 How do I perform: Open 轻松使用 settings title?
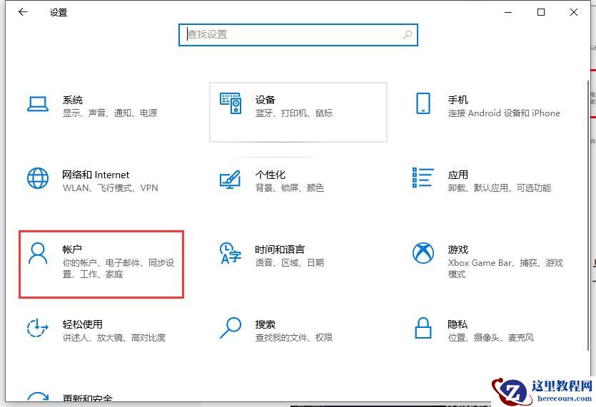tap(83, 324)
